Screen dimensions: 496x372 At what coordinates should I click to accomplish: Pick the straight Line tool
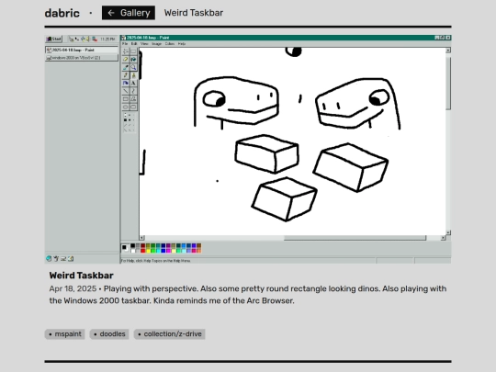click(126, 91)
